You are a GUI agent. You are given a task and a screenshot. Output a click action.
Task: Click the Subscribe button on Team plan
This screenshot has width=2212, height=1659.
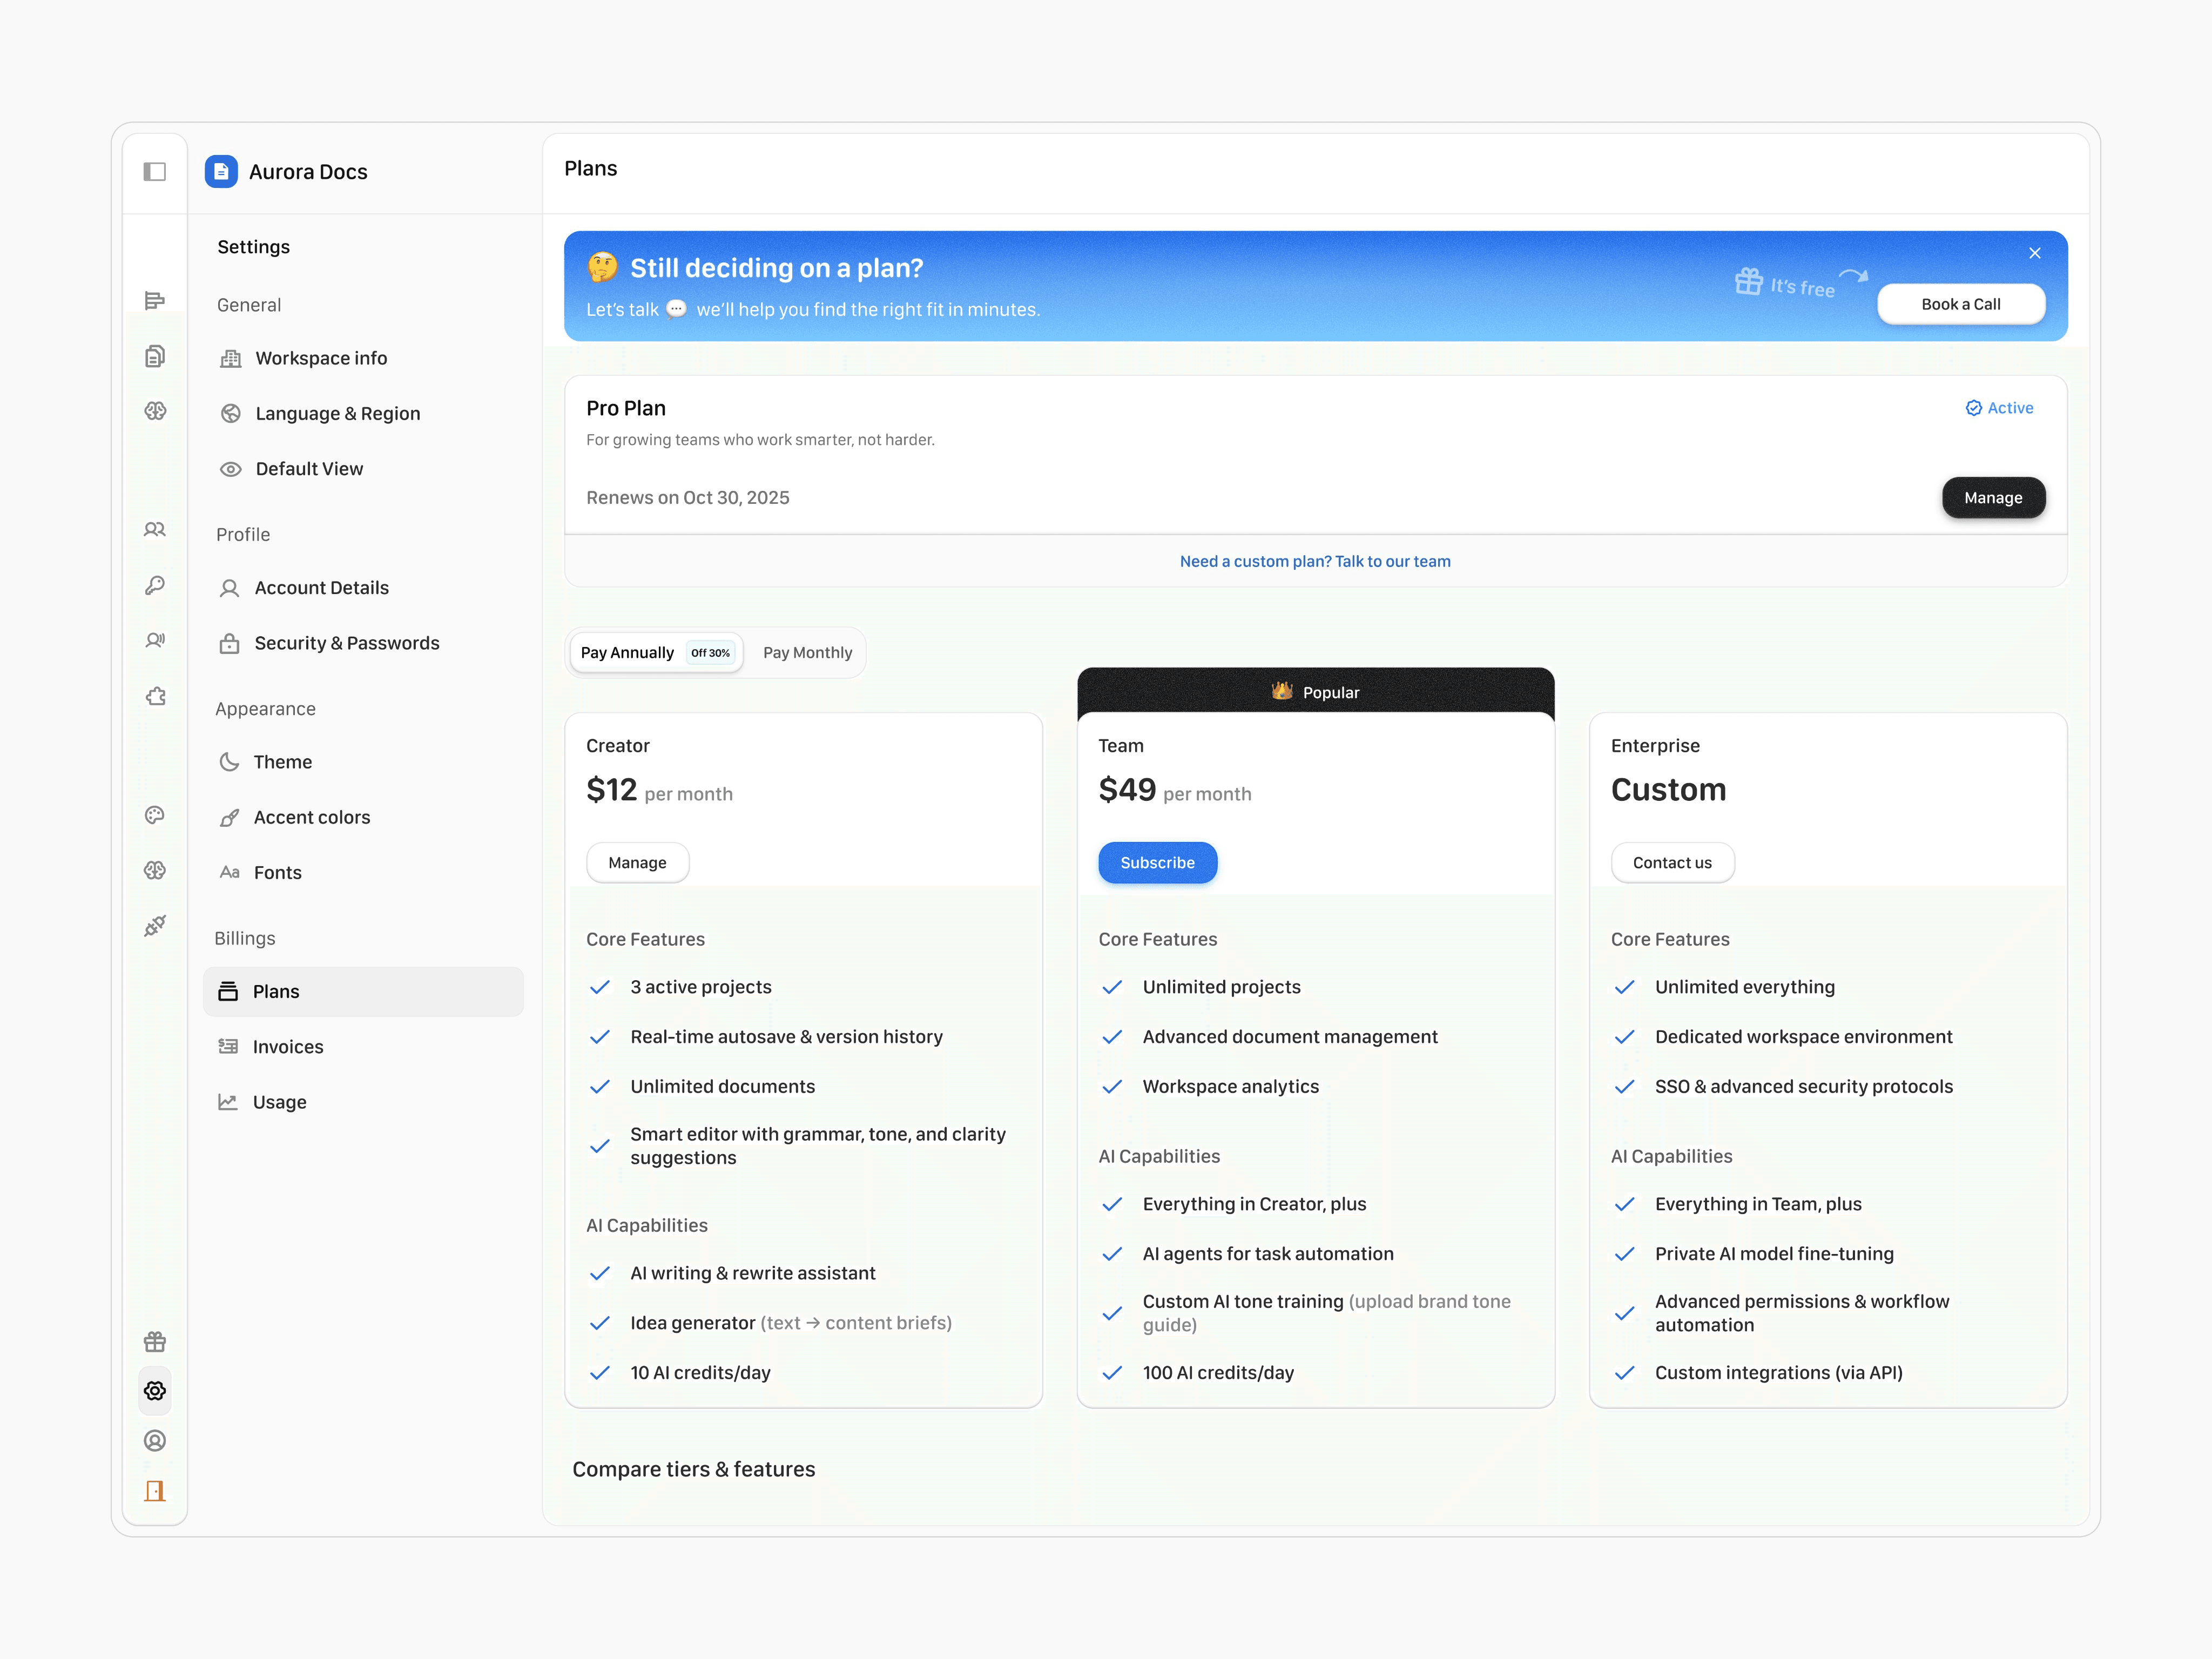(1157, 863)
